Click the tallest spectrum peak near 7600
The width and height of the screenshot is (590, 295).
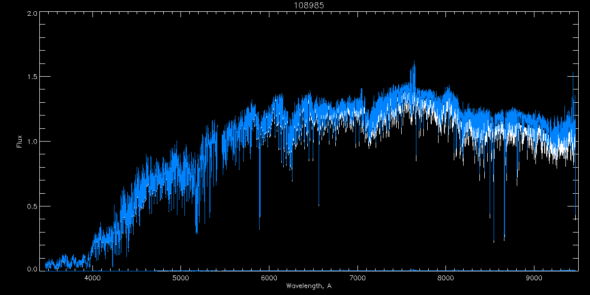pyautogui.click(x=414, y=62)
